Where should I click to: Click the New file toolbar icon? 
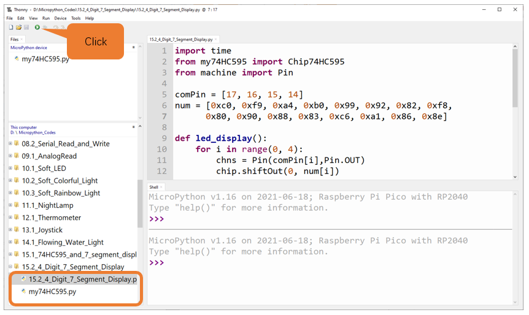pyautogui.click(x=11, y=28)
